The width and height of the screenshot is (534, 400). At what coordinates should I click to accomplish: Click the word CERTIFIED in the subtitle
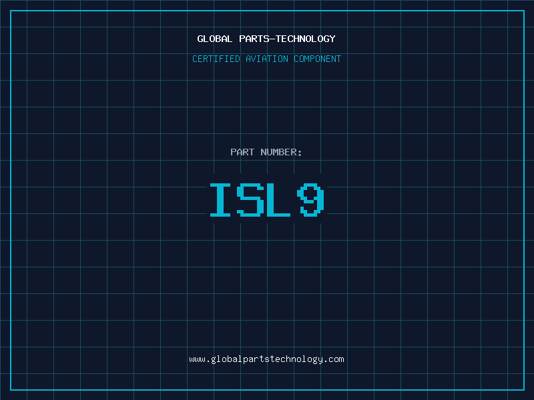coord(216,59)
